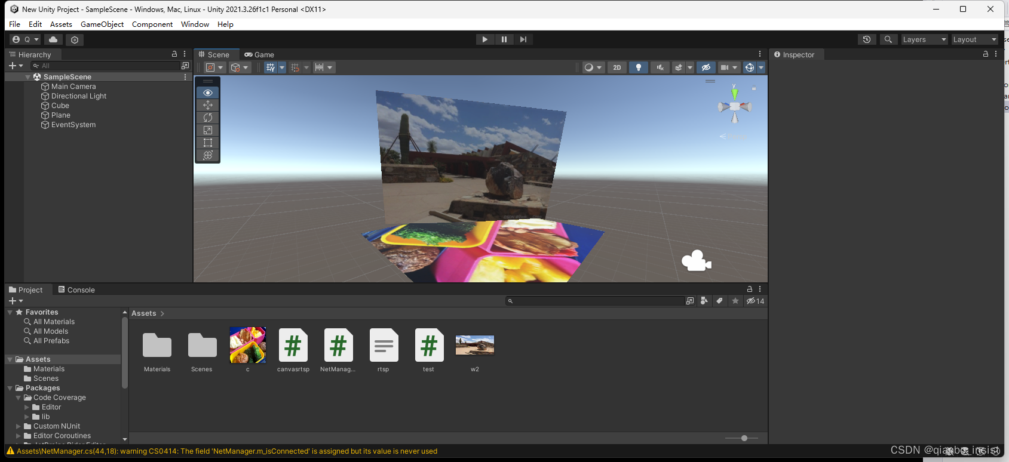Viewport: 1009px width, 462px height.
Task: Select the Rect tool in Scene toolbar
Action: (208, 143)
